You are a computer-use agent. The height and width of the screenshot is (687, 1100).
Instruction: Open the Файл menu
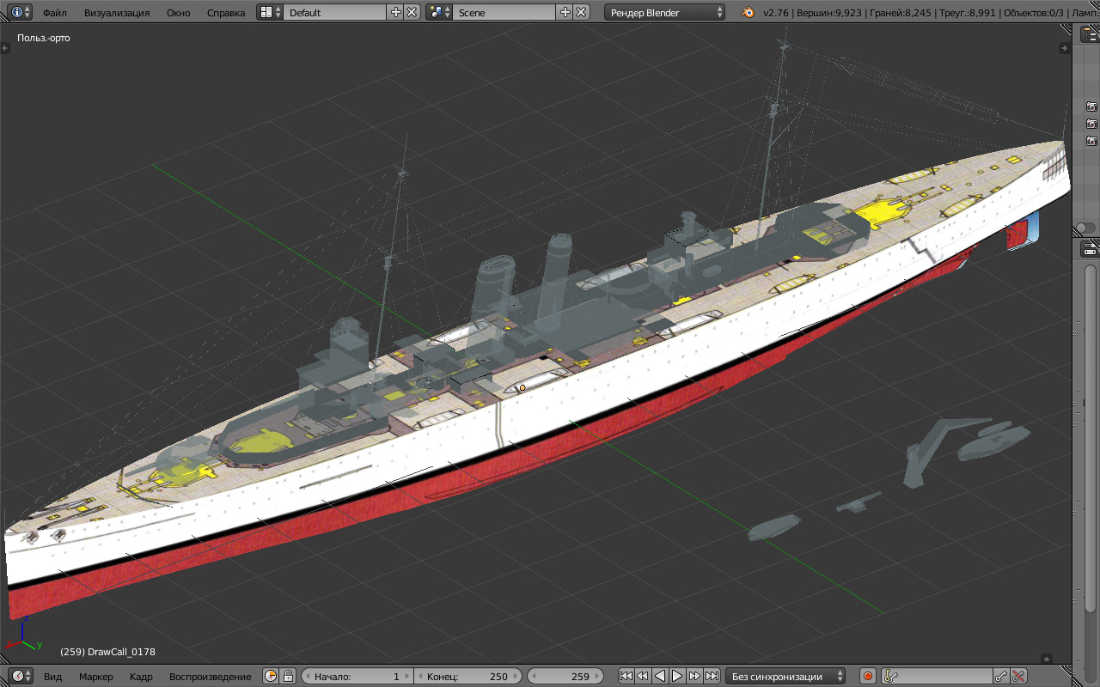[x=55, y=13]
